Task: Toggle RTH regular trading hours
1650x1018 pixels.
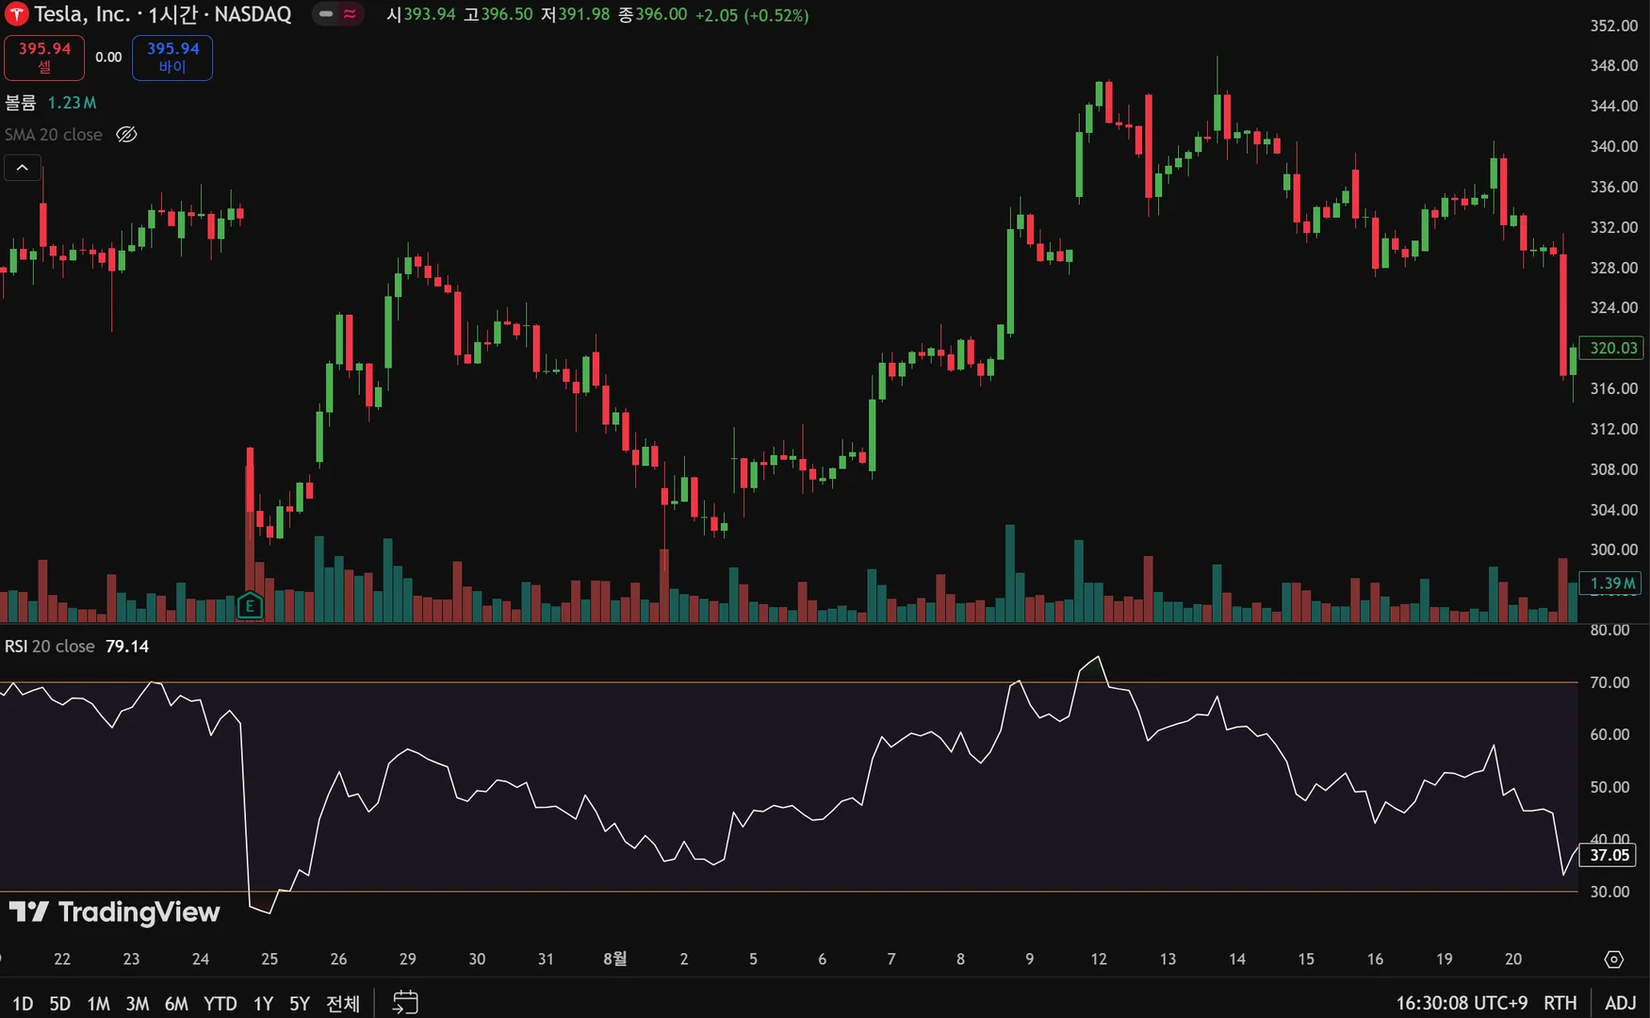Action: coord(1560,1003)
